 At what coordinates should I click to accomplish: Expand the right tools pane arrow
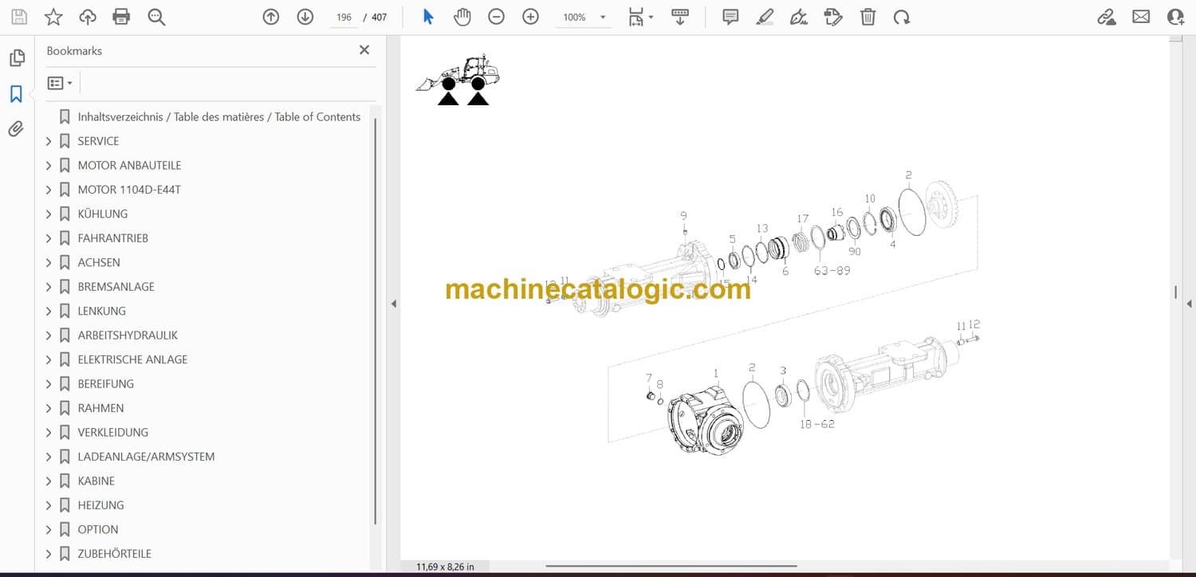(x=1189, y=304)
